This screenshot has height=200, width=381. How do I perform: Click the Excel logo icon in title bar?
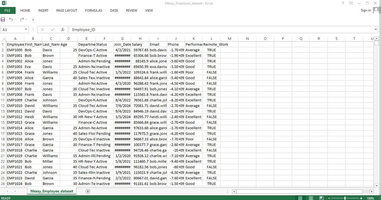pos(4,3)
